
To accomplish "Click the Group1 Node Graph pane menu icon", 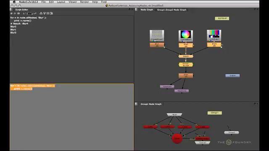I will click(x=136, y=104).
